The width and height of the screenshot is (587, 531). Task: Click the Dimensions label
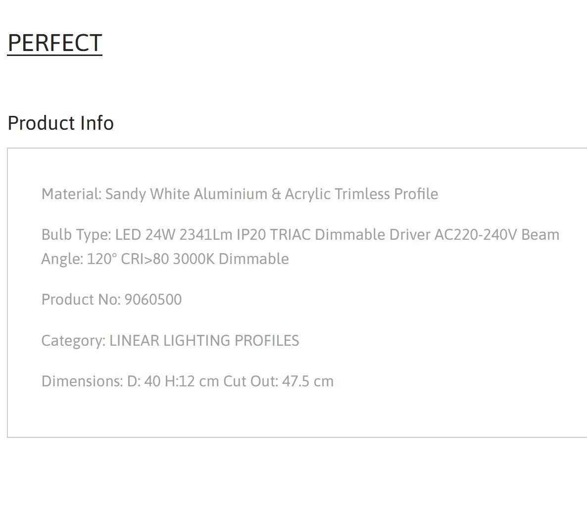click(x=82, y=381)
